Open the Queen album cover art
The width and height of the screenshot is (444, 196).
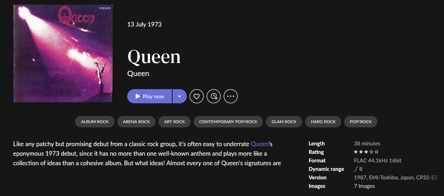pyautogui.click(x=63, y=53)
